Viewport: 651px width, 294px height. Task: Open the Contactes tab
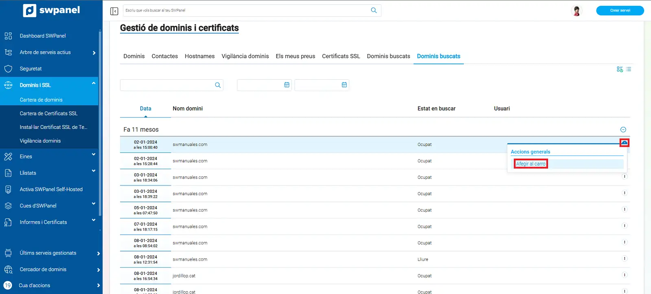pos(165,56)
